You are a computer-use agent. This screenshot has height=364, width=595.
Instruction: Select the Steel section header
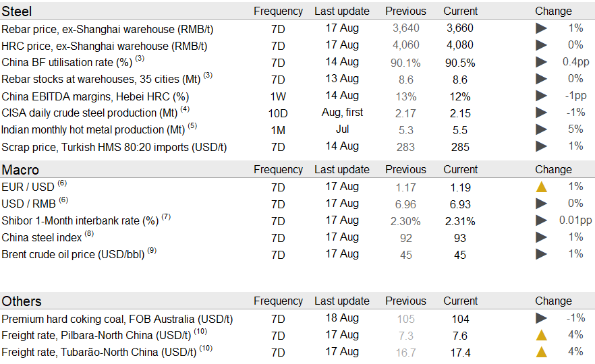(17, 11)
